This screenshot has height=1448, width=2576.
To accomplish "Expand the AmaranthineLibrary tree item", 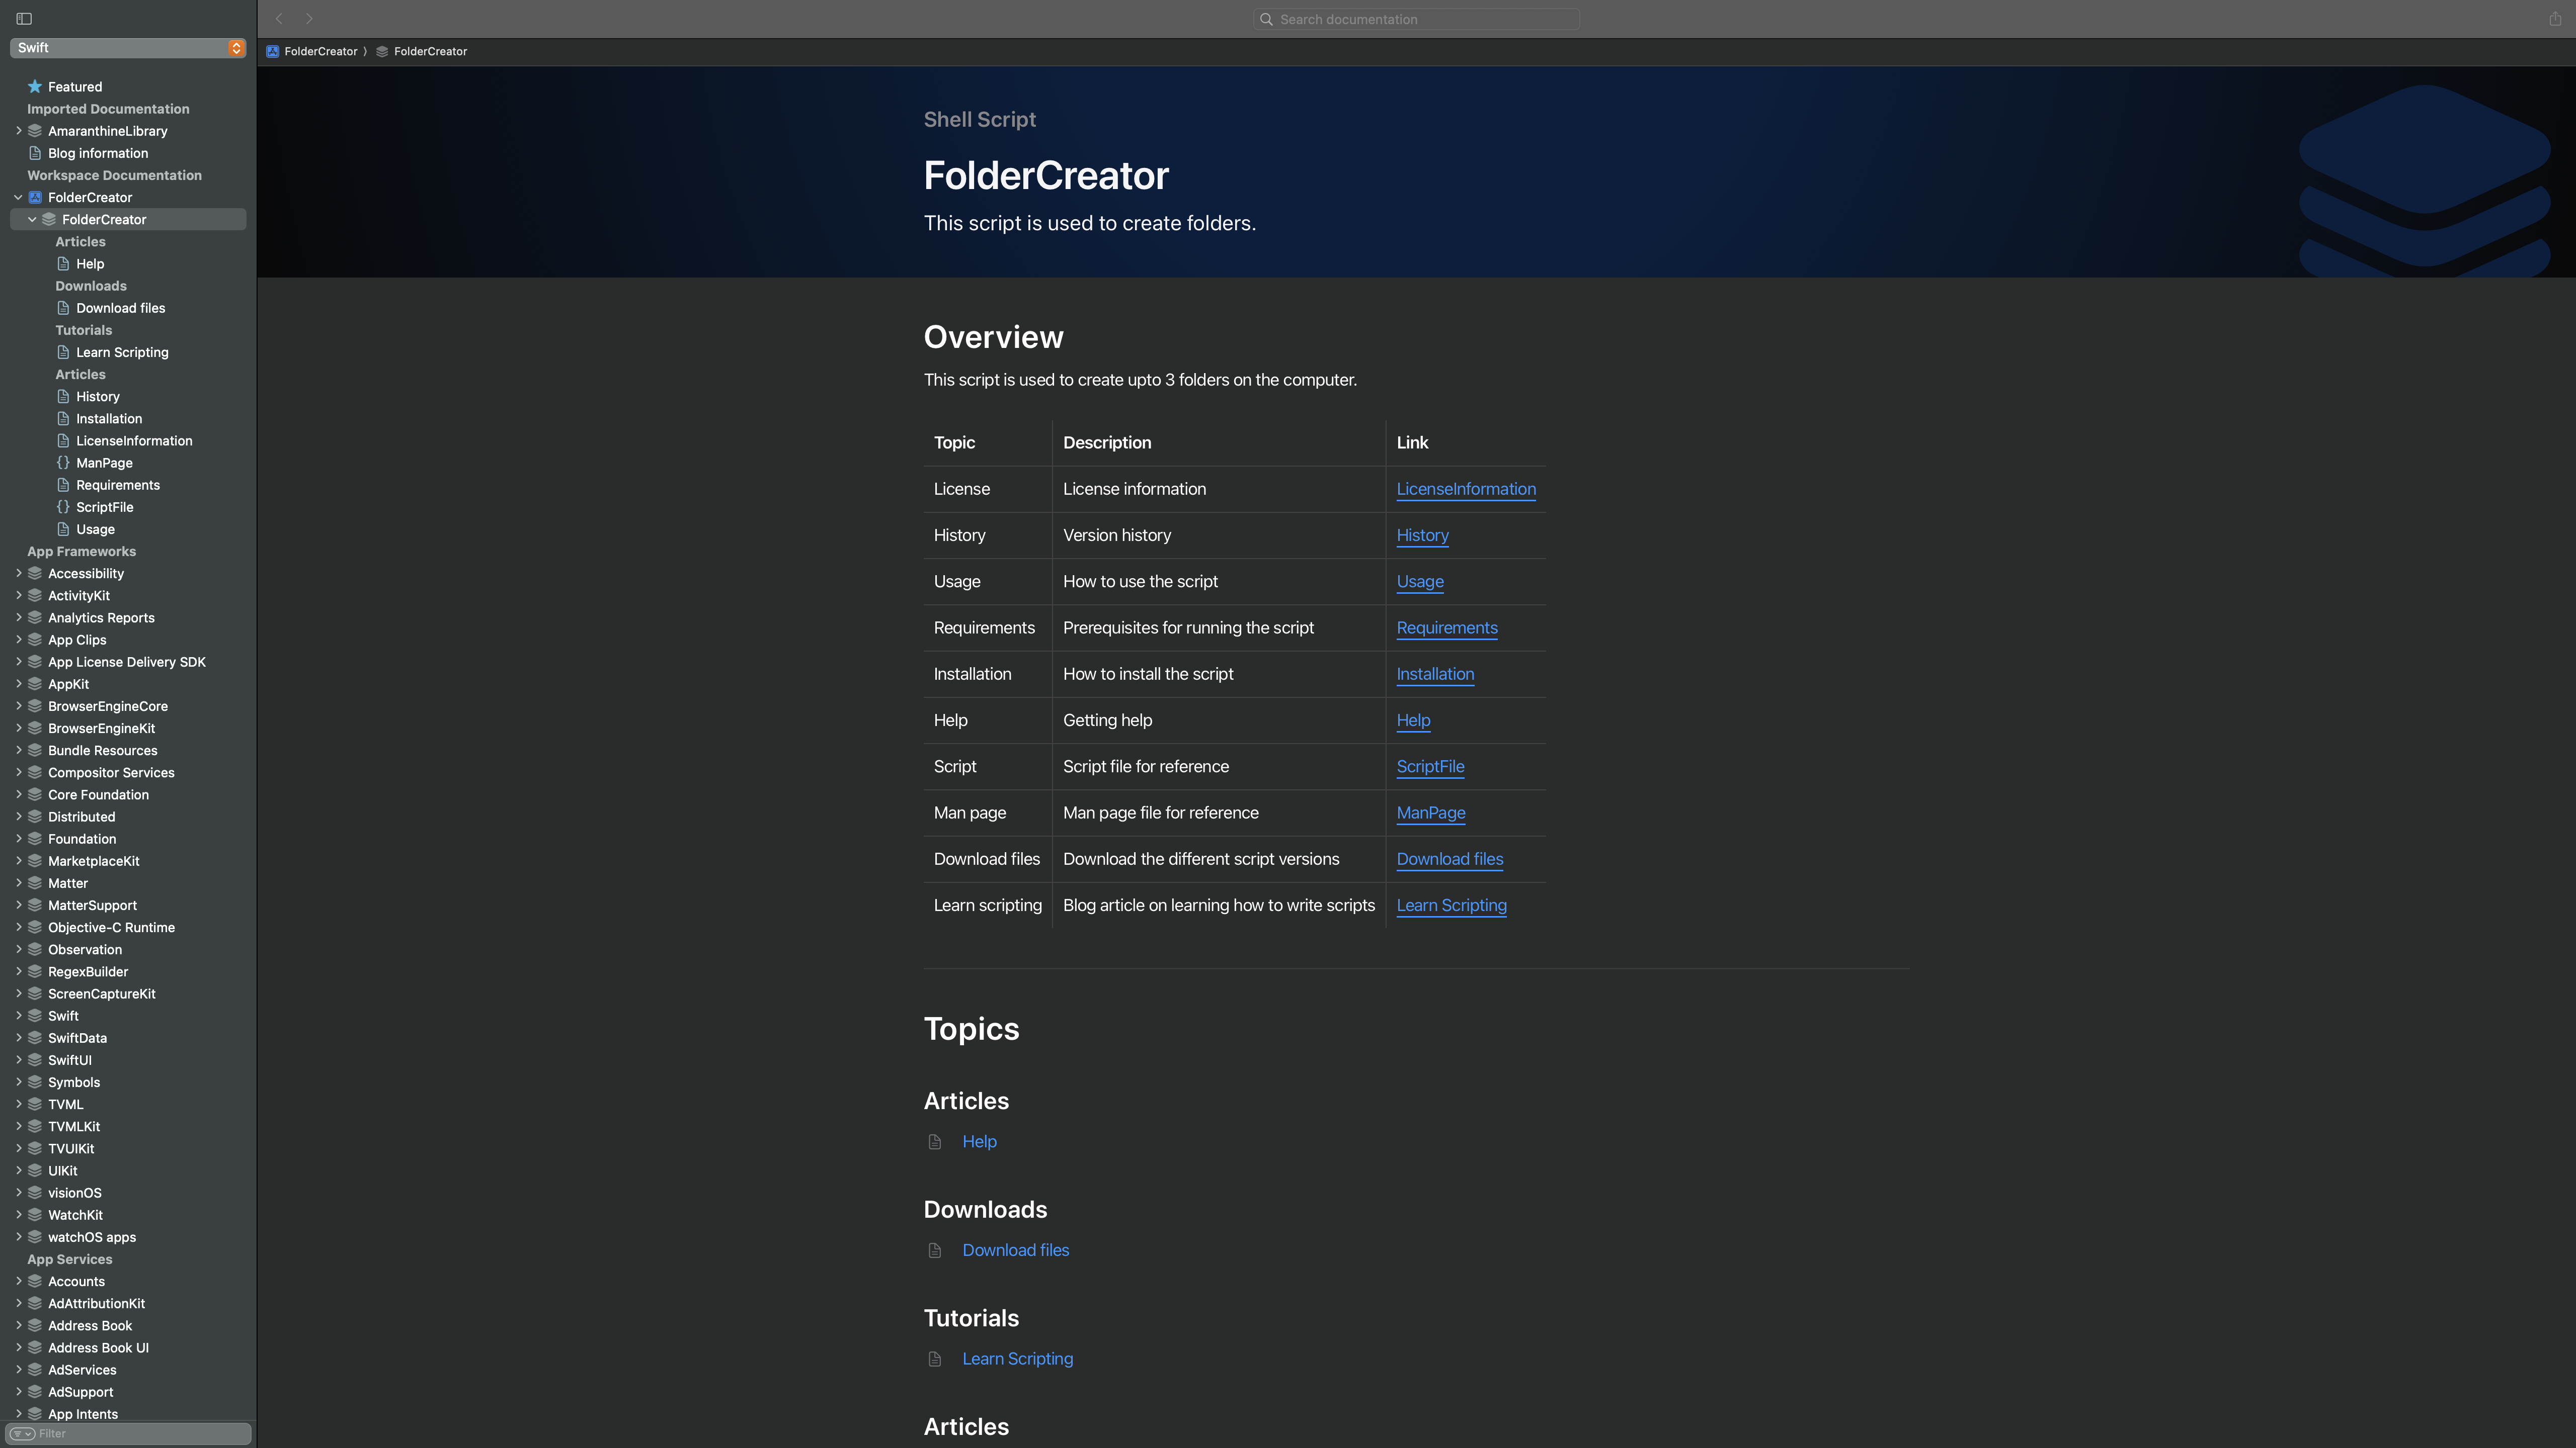I will [18, 131].
